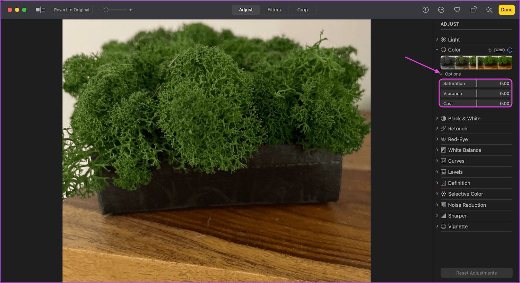Click the Color preview thumbnail strip

(x=476, y=63)
